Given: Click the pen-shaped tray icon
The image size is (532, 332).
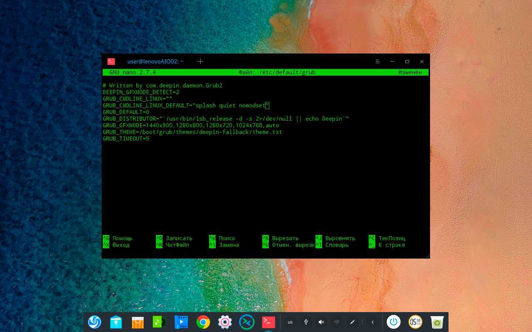Looking at the screenshot, I should coord(352,322).
